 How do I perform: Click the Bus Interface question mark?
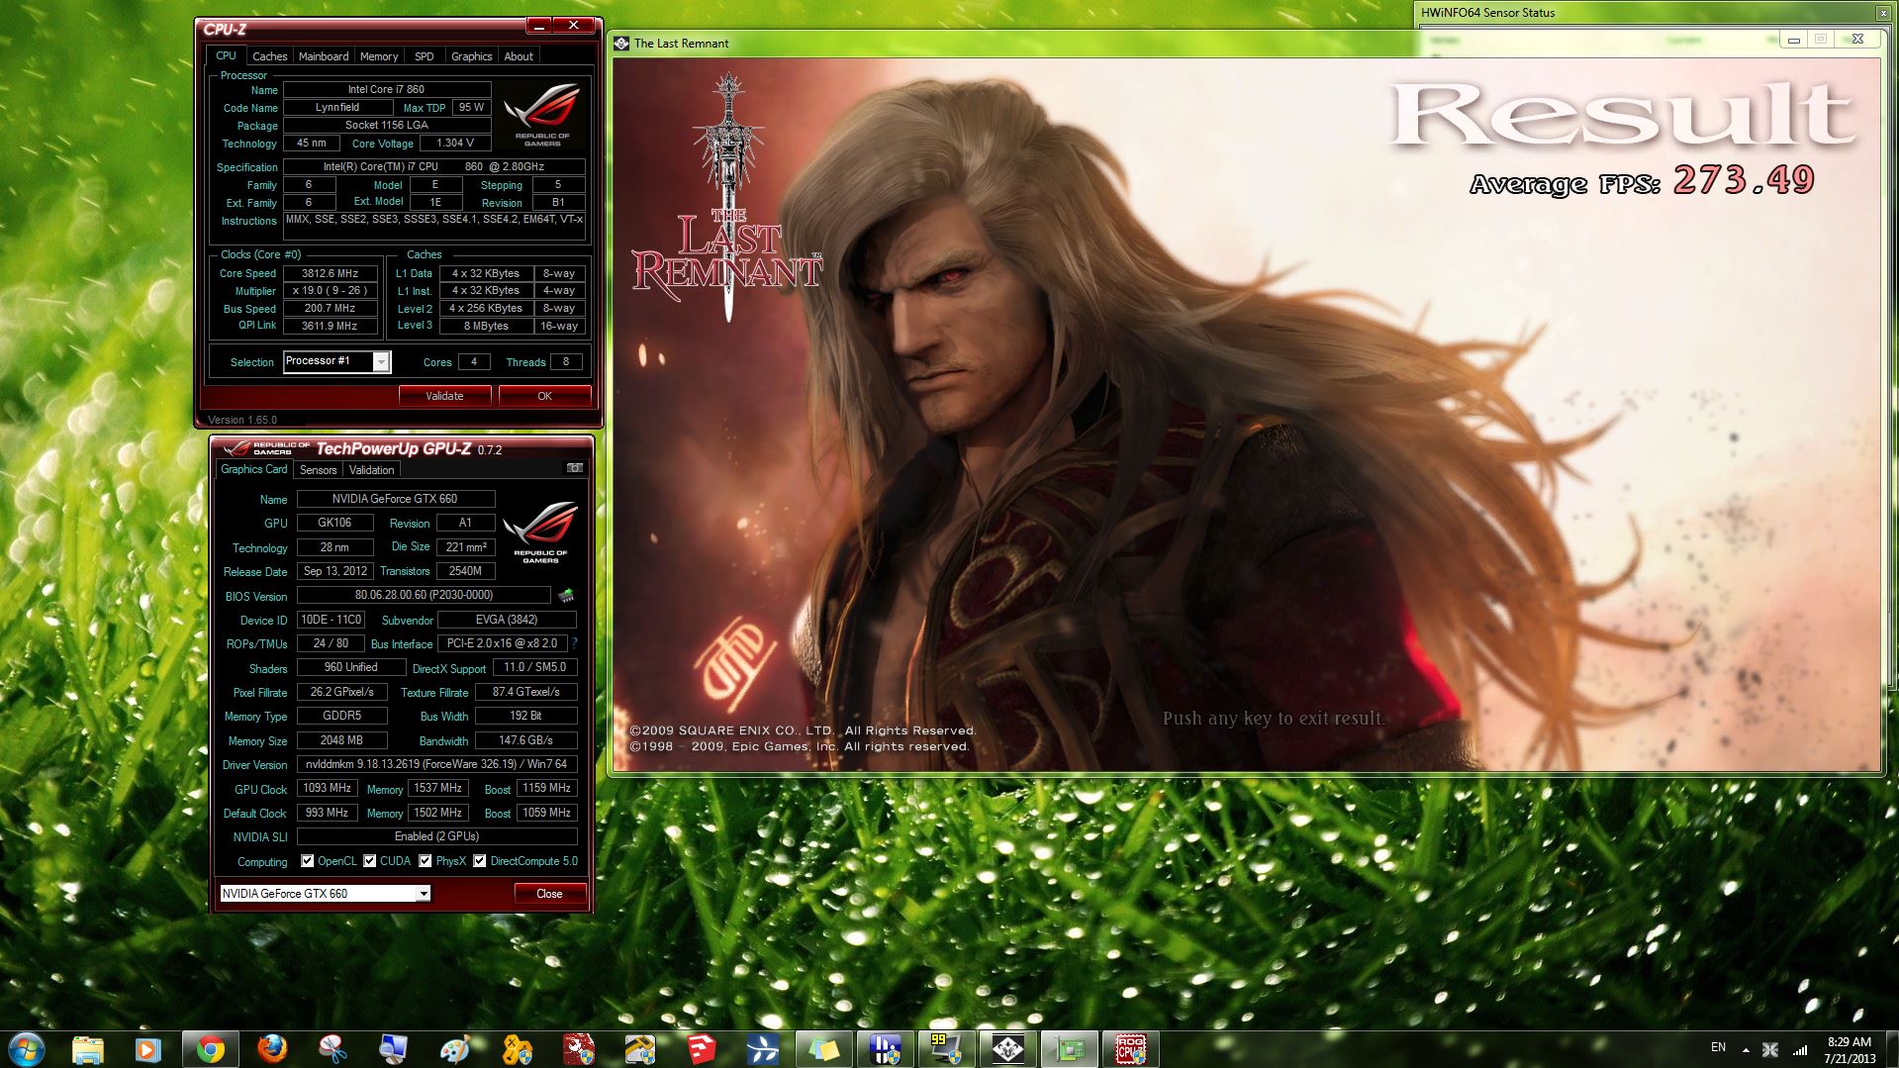click(x=574, y=643)
